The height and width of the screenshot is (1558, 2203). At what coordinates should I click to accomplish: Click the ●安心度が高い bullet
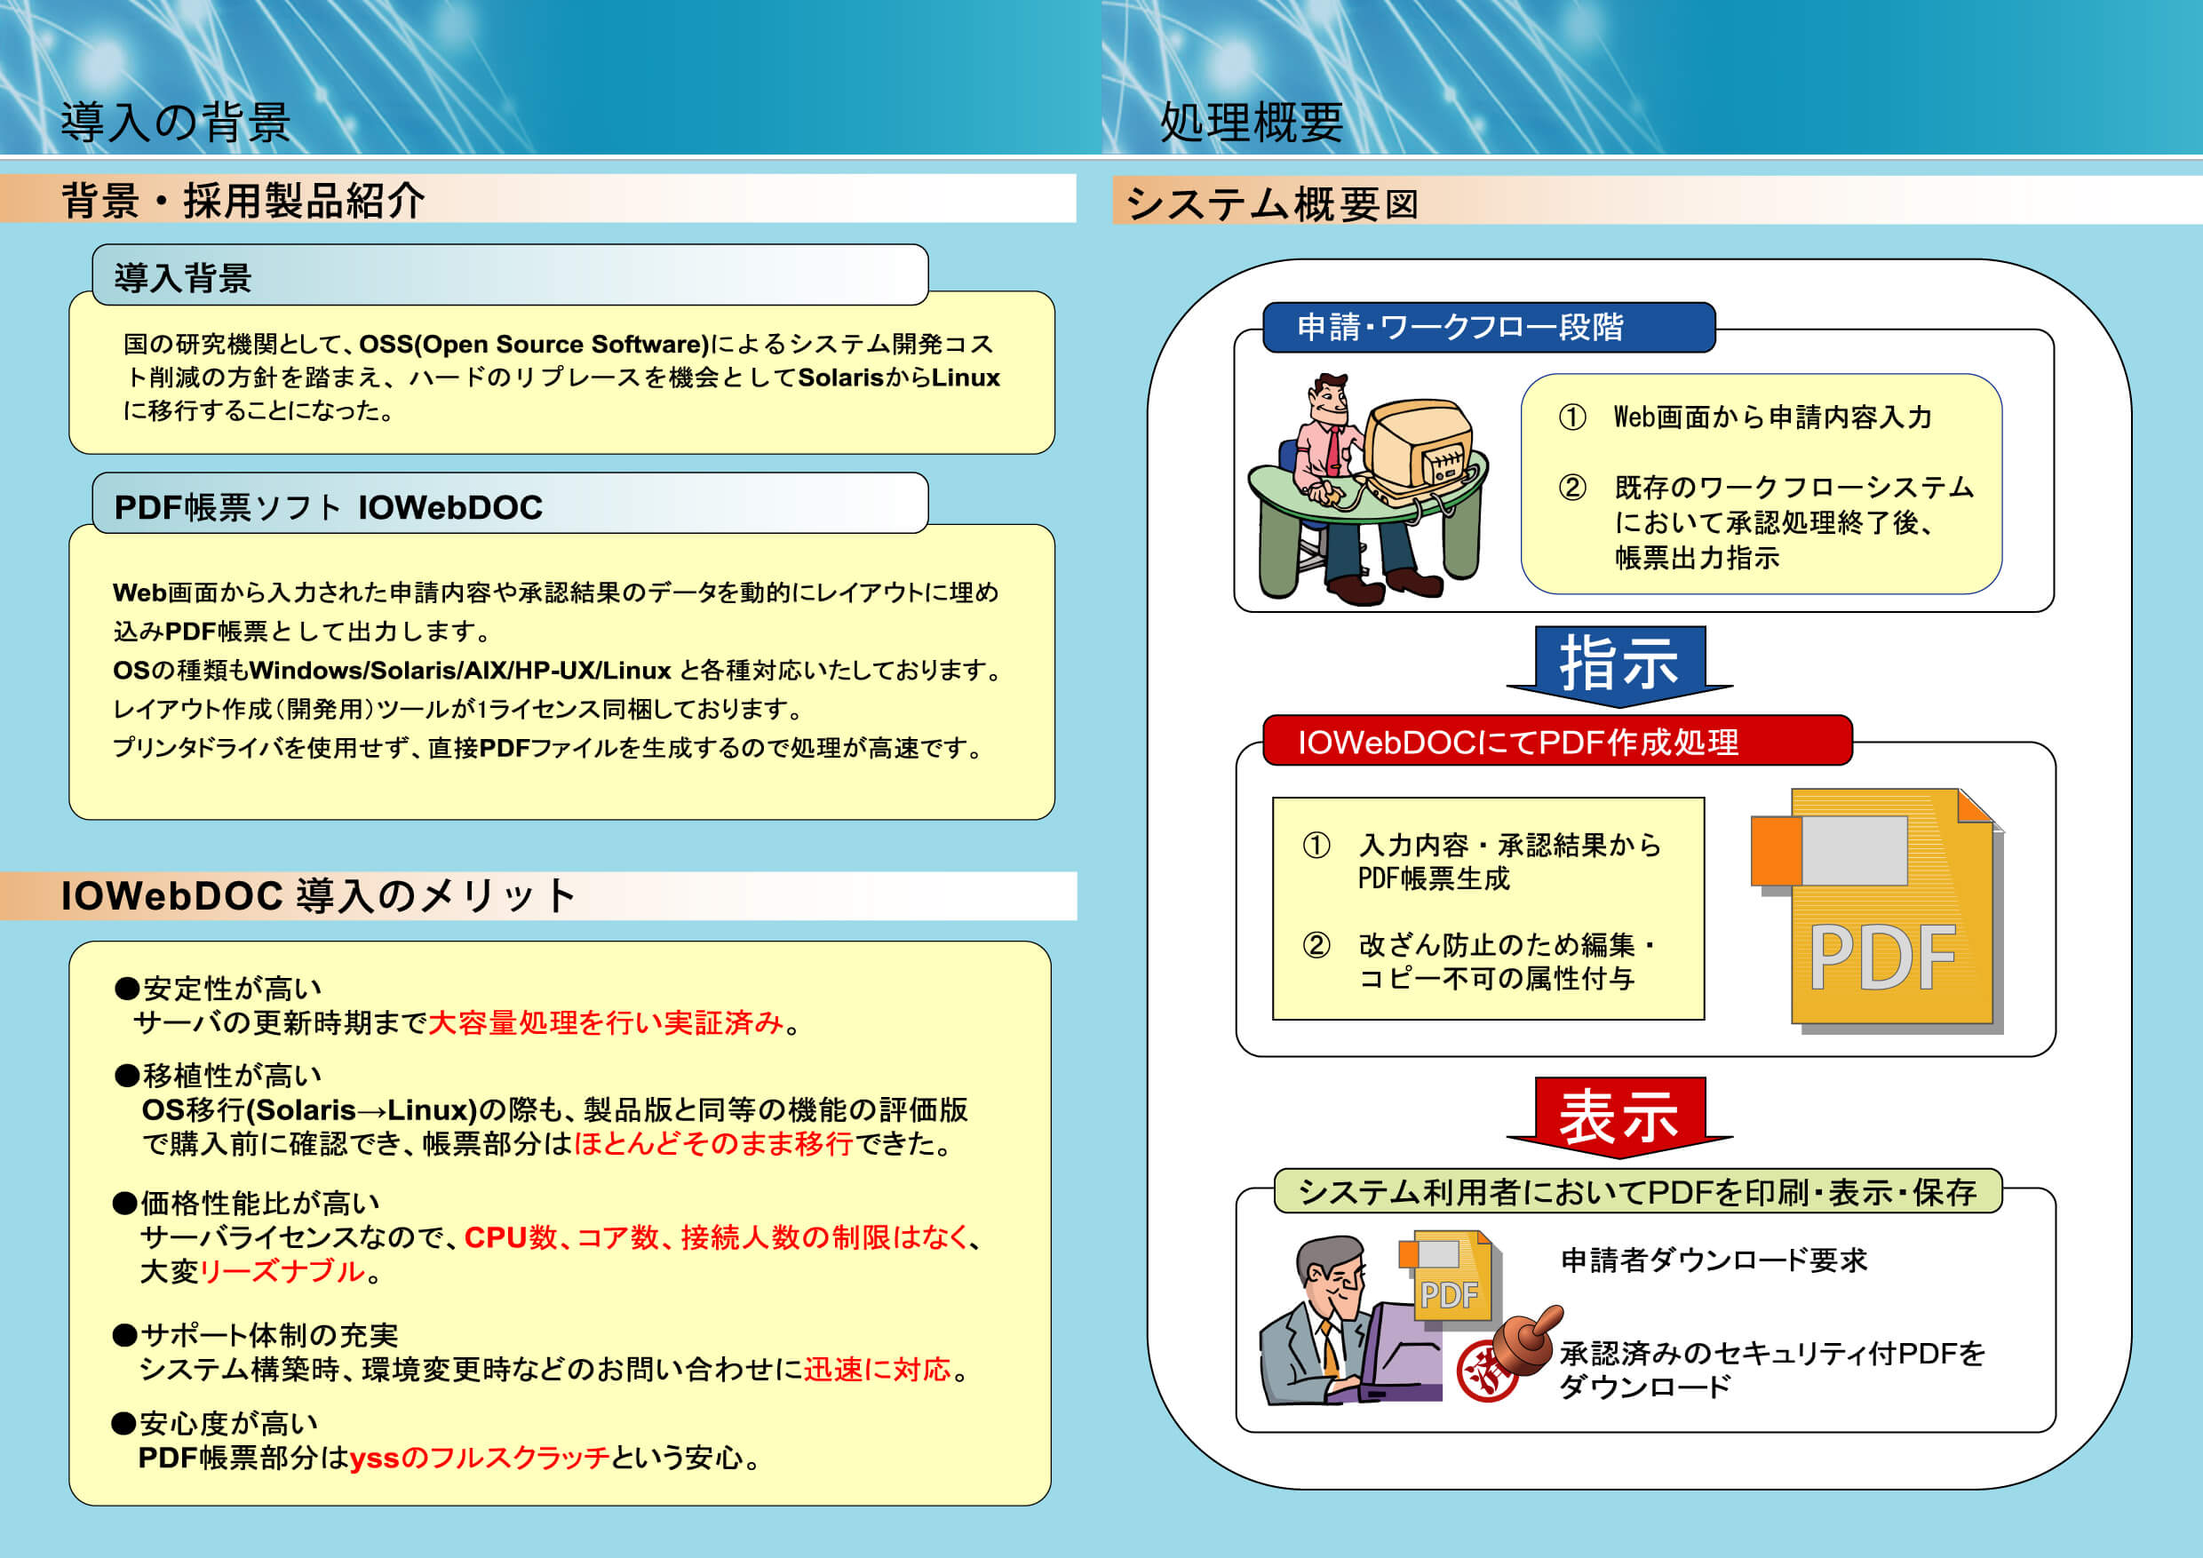click(215, 1424)
